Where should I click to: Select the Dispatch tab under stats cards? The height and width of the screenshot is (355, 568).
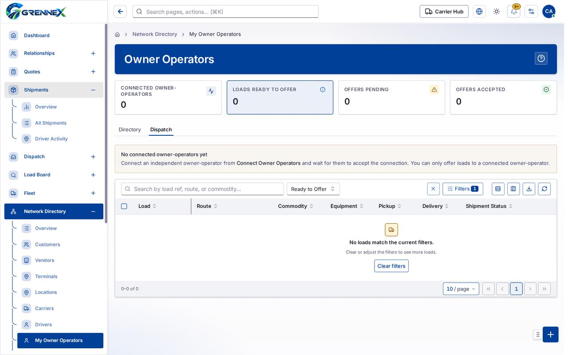(161, 130)
